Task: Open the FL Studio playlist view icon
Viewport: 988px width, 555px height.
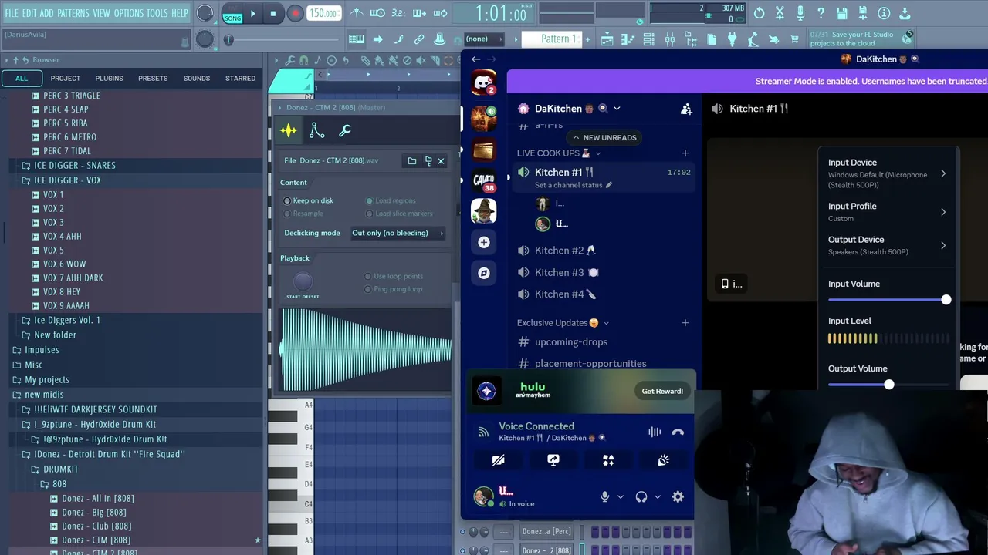Action: coord(607,39)
